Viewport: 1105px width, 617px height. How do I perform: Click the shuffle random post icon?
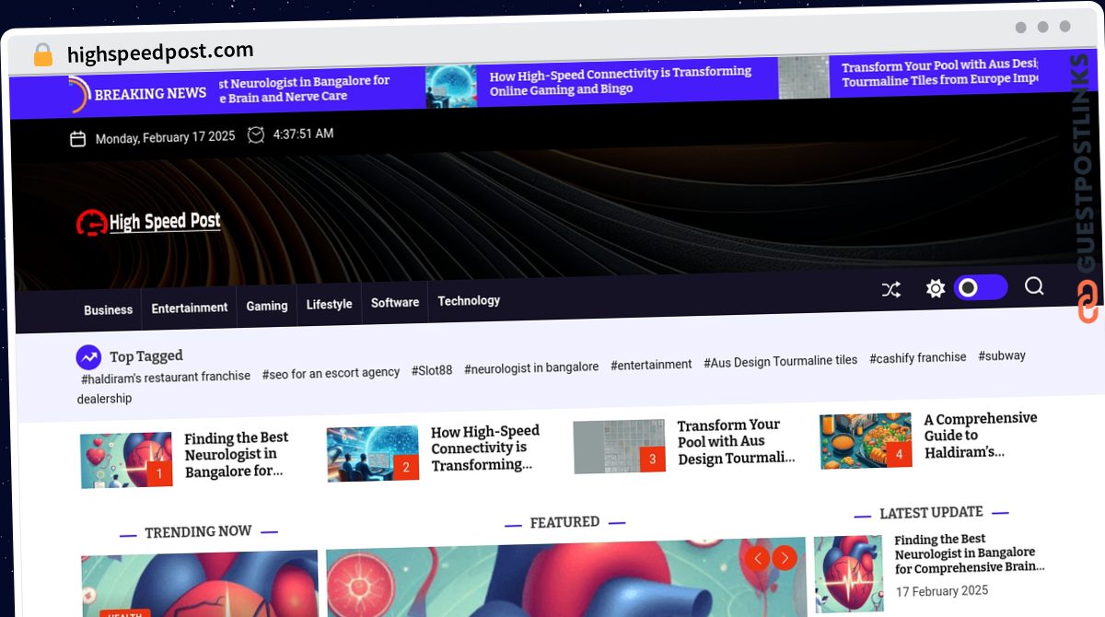point(890,290)
